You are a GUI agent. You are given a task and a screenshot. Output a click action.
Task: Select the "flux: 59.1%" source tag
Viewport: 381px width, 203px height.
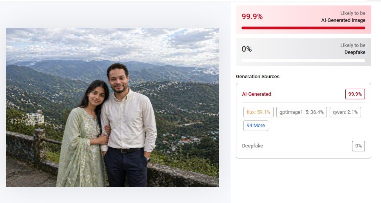click(258, 112)
